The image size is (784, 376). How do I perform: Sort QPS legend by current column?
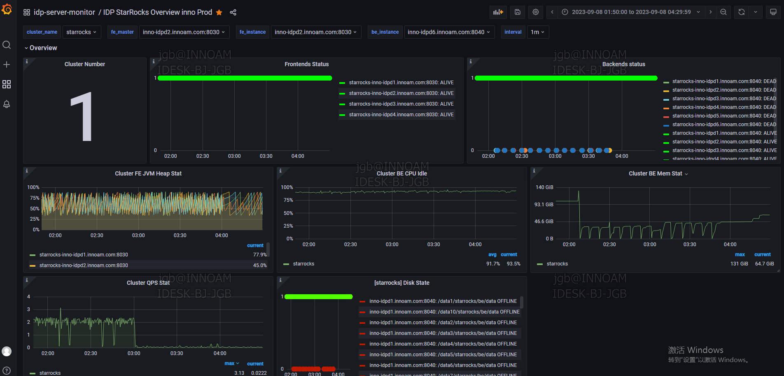(x=255, y=364)
